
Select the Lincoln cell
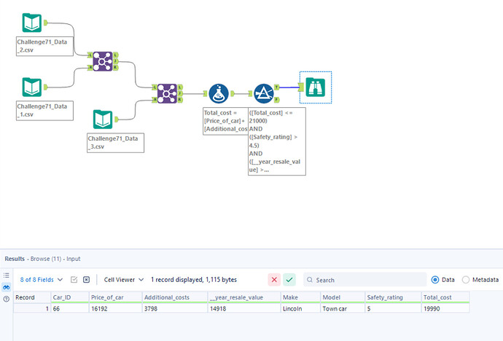tap(300, 309)
